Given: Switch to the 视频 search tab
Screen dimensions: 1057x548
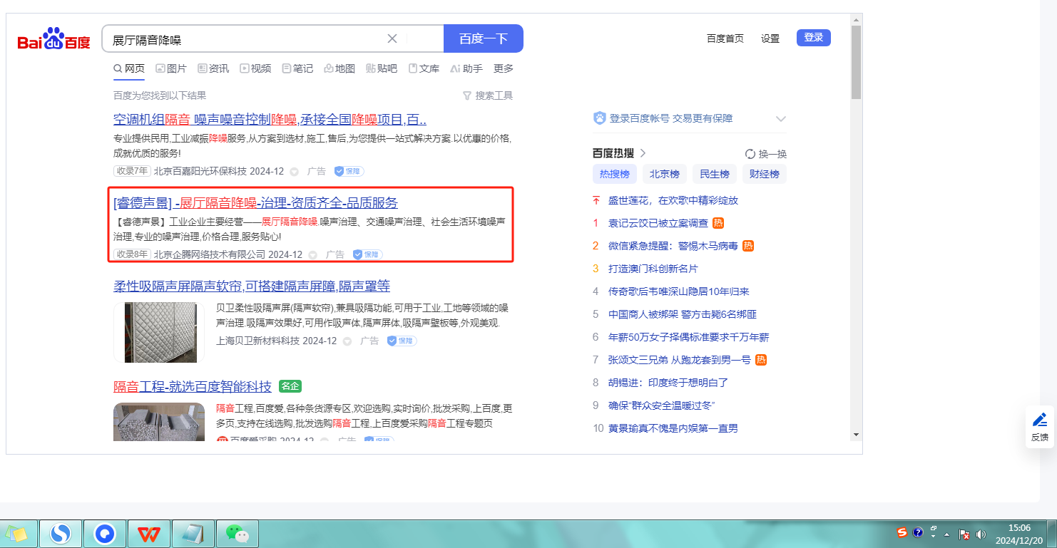Looking at the screenshot, I should (x=255, y=68).
